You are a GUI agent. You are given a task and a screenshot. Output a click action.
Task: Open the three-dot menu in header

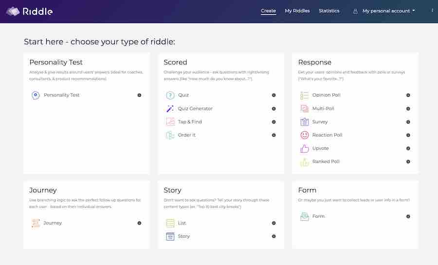click(432, 10)
